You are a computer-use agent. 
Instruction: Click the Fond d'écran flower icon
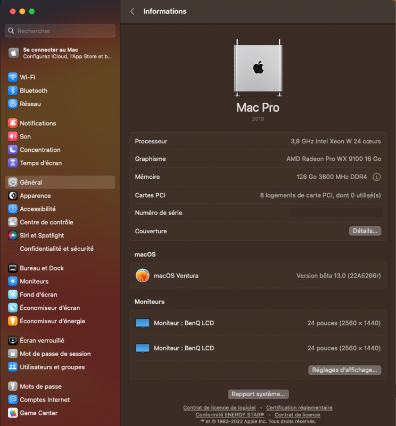[x=13, y=295]
